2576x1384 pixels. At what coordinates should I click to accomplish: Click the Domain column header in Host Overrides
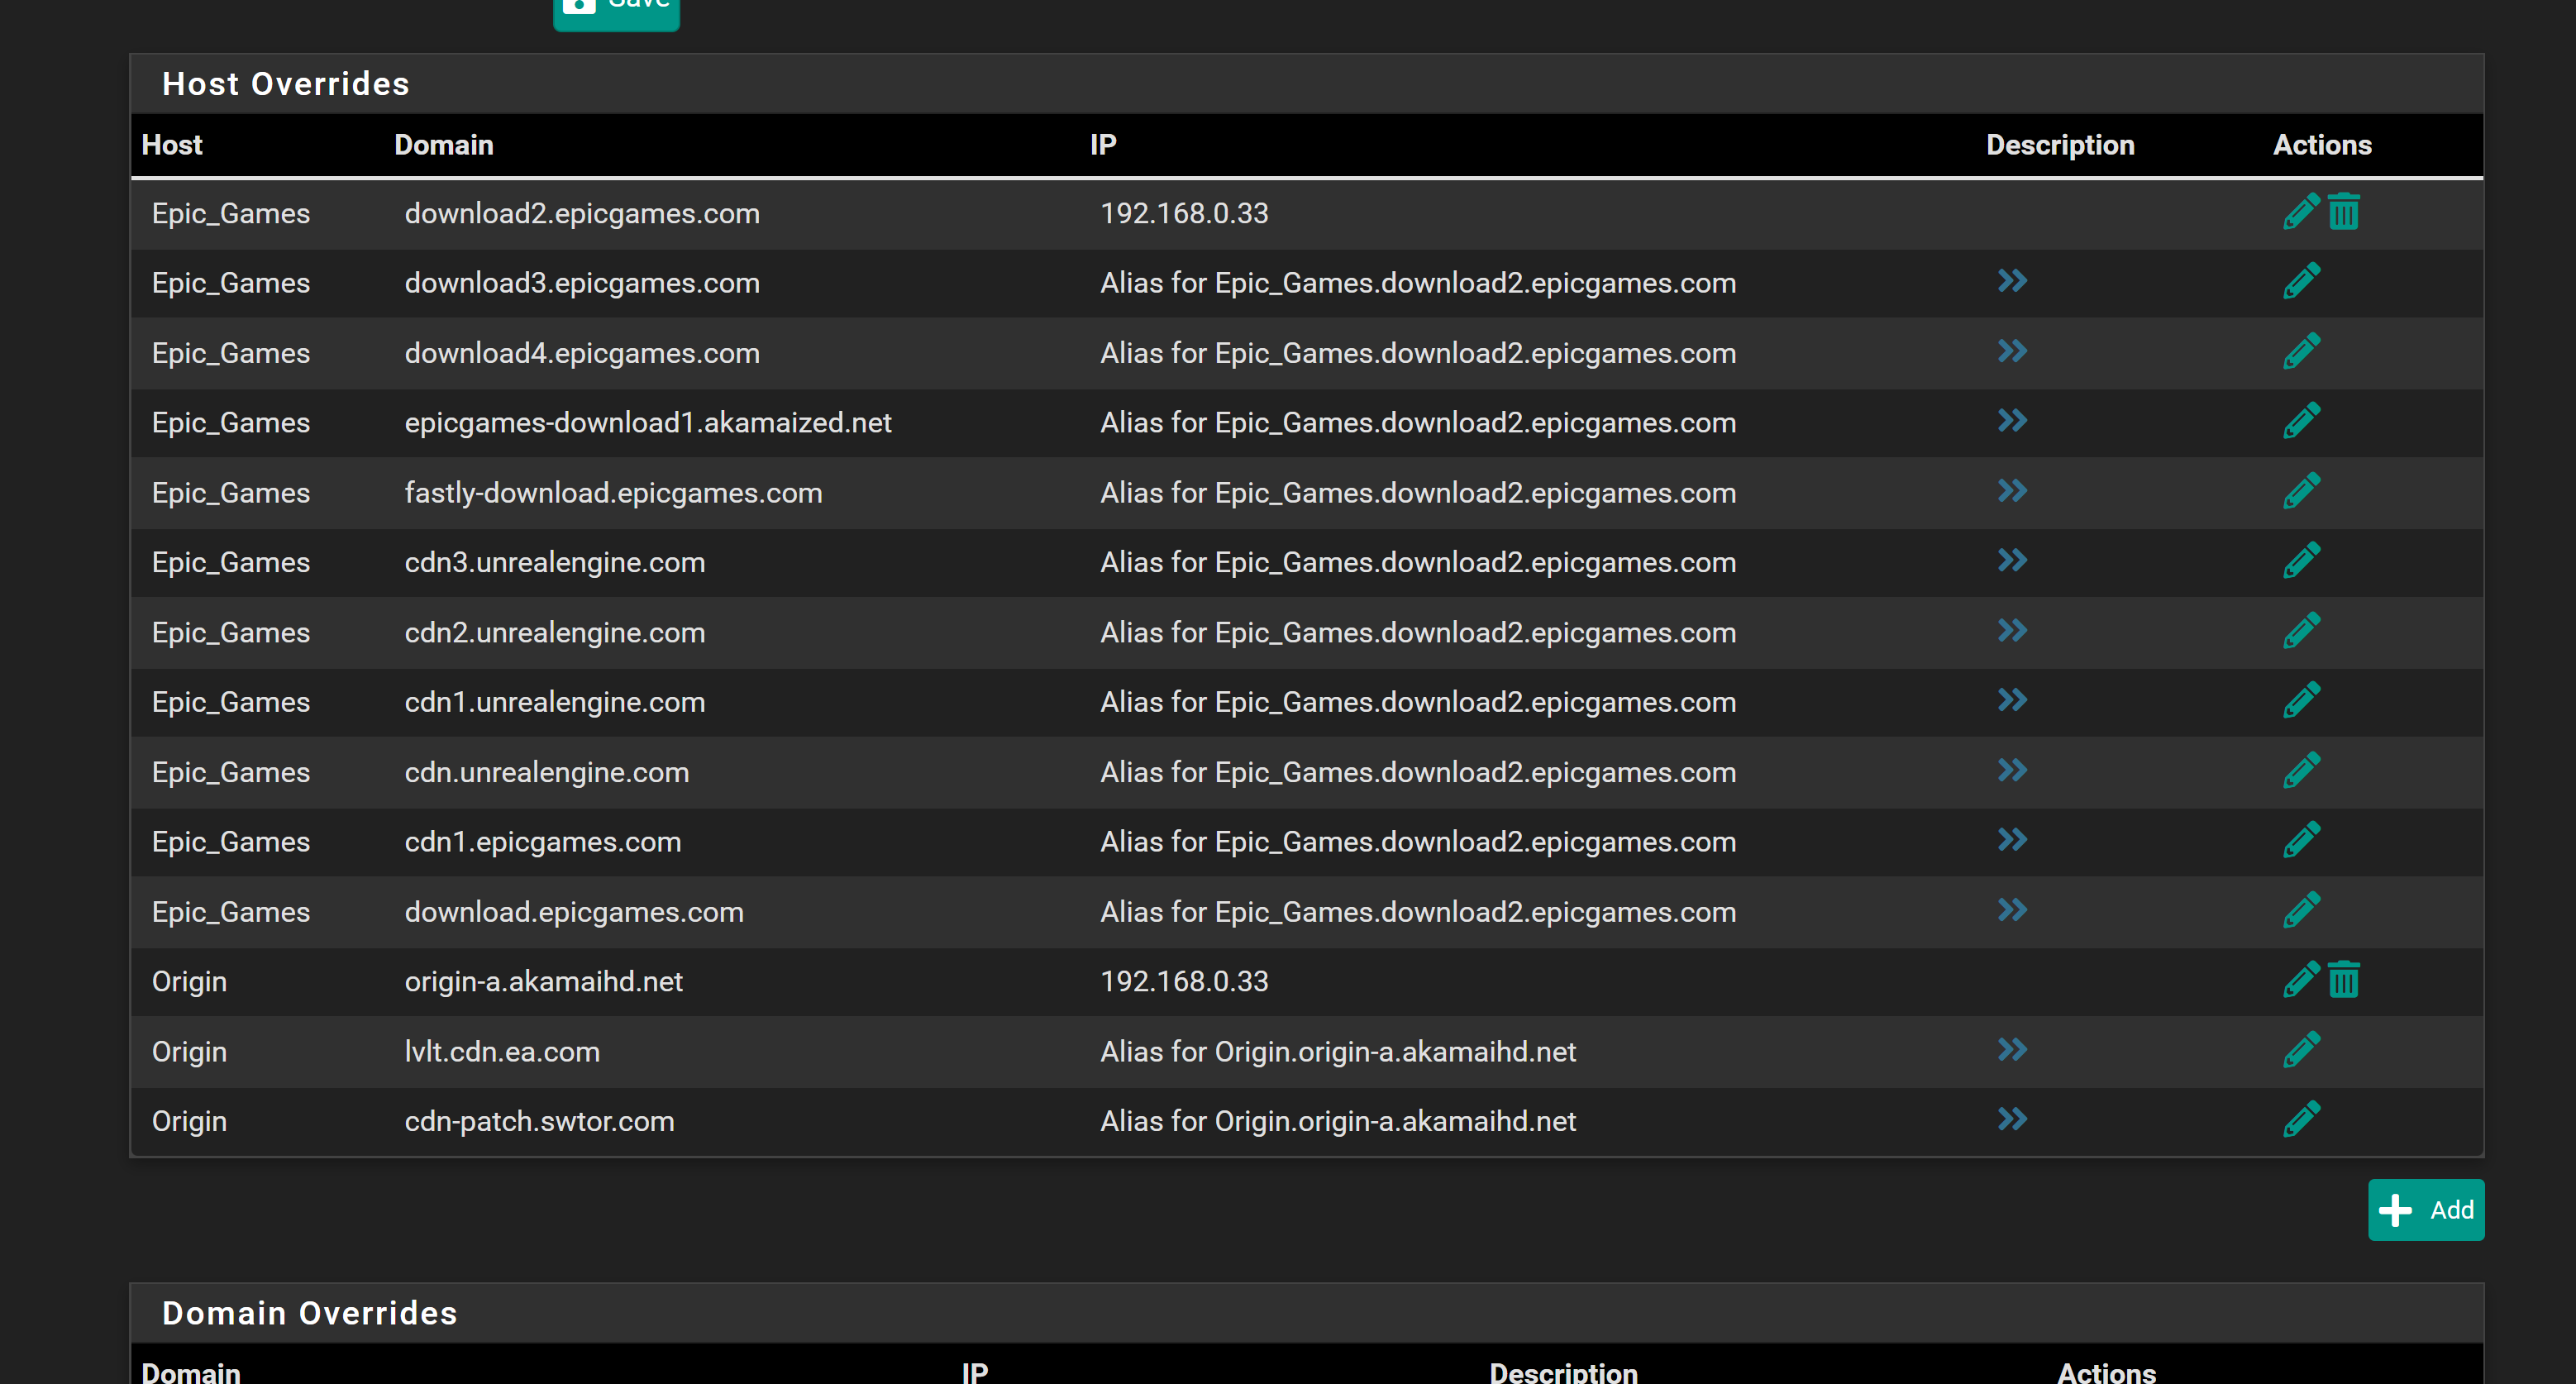click(x=444, y=145)
